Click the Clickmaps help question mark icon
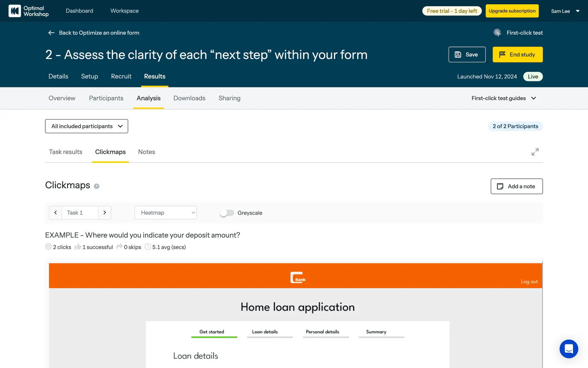The width and height of the screenshot is (588, 368). [96, 186]
